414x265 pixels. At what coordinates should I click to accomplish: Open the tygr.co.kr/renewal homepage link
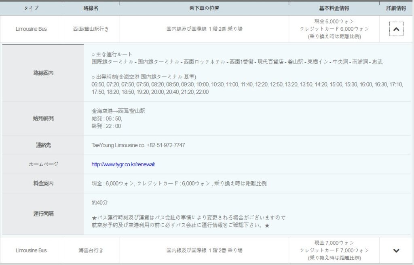pyautogui.click(x=123, y=164)
